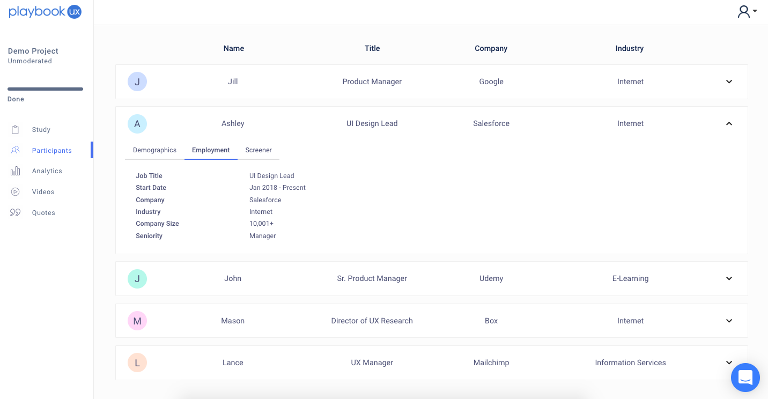Click the Participants people icon

(16, 150)
